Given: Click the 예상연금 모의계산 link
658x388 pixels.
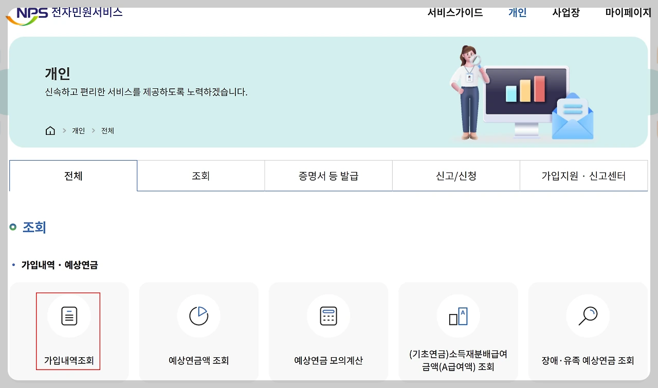Looking at the screenshot, I should click(x=328, y=361).
